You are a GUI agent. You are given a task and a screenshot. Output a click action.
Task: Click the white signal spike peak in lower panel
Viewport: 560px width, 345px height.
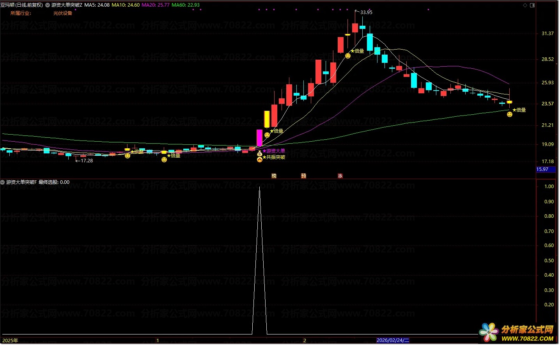[259, 188]
